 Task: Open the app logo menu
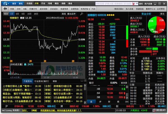(6, 4)
